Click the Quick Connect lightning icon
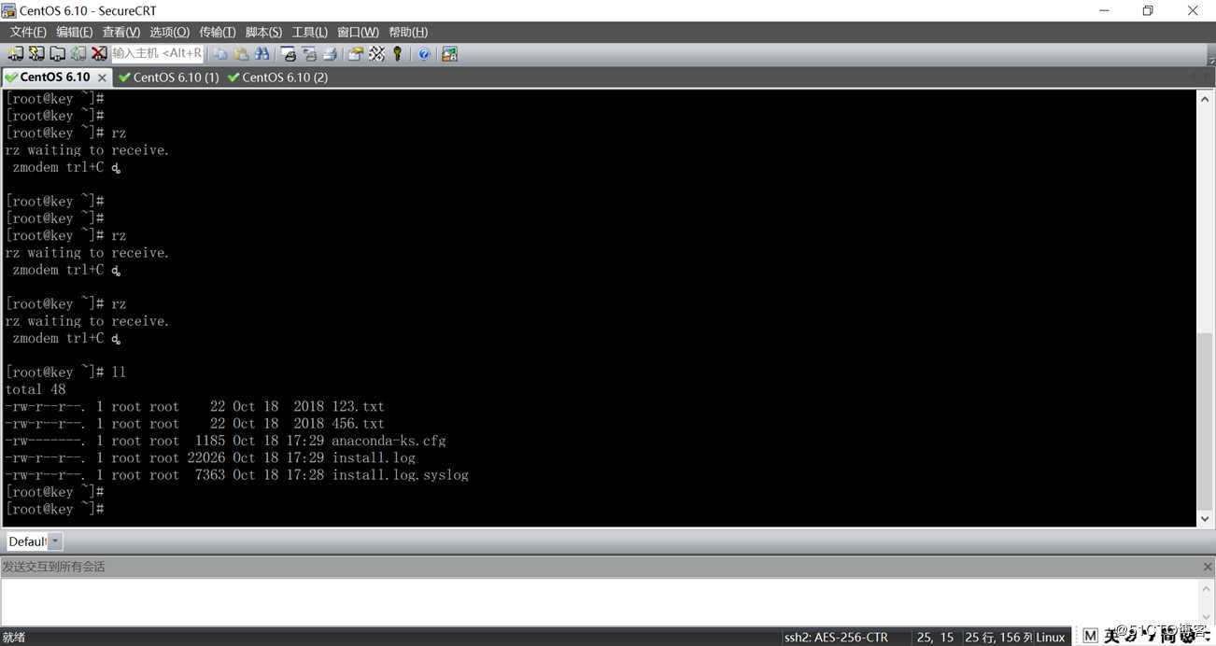Viewport: 1216px width, 646px height. point(36,54)
